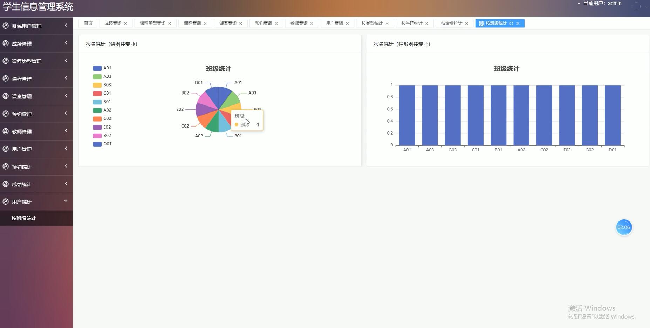Screen dimensions: 650x328
Task: Click the 课程管理 sidebar icon
Action: click(x=5, y=78)
